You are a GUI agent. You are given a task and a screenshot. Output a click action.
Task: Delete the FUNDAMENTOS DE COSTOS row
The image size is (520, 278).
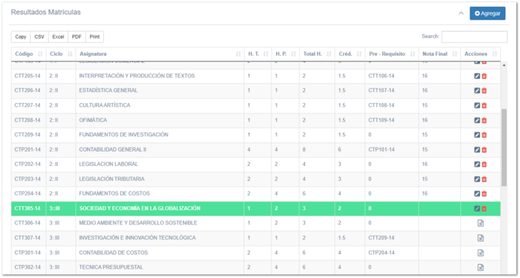click(x=484, y=194)
